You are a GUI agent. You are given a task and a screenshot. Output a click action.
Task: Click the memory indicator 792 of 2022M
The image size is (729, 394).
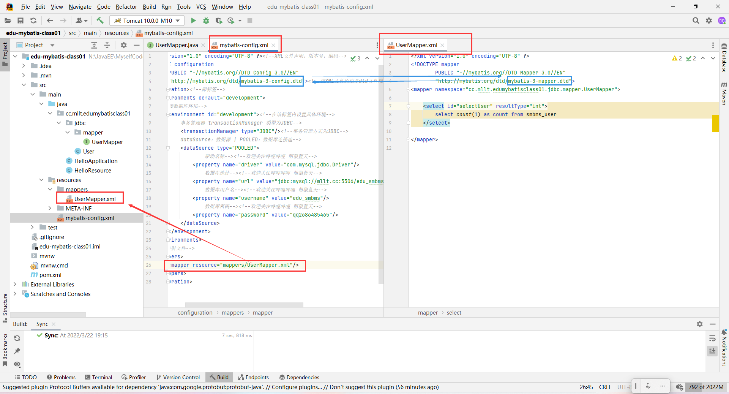click(706, 387)
